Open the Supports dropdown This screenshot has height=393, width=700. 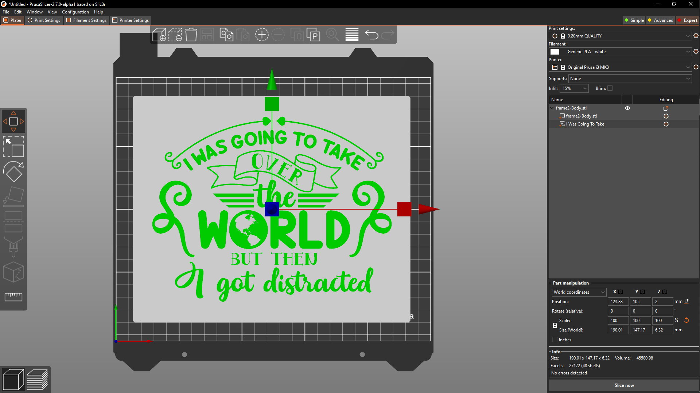[x=630, y=79]
